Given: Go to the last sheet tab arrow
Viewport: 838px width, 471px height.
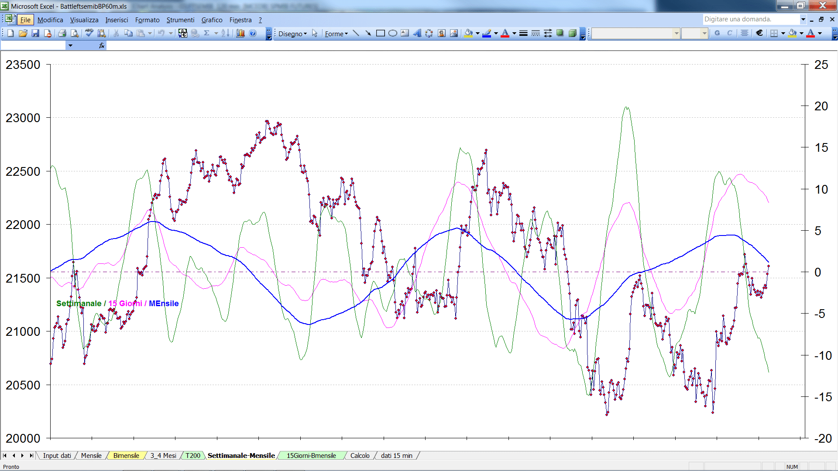Looking at the screenshot, I should [x=31, y=455].
